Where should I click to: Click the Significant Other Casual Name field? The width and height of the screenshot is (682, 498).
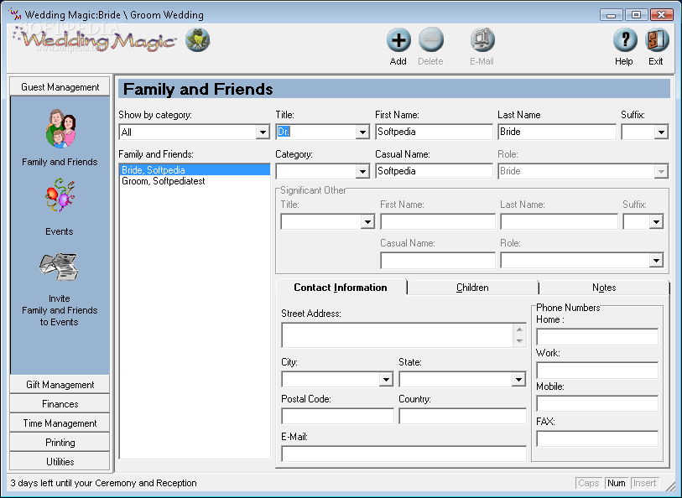[438, 260]
